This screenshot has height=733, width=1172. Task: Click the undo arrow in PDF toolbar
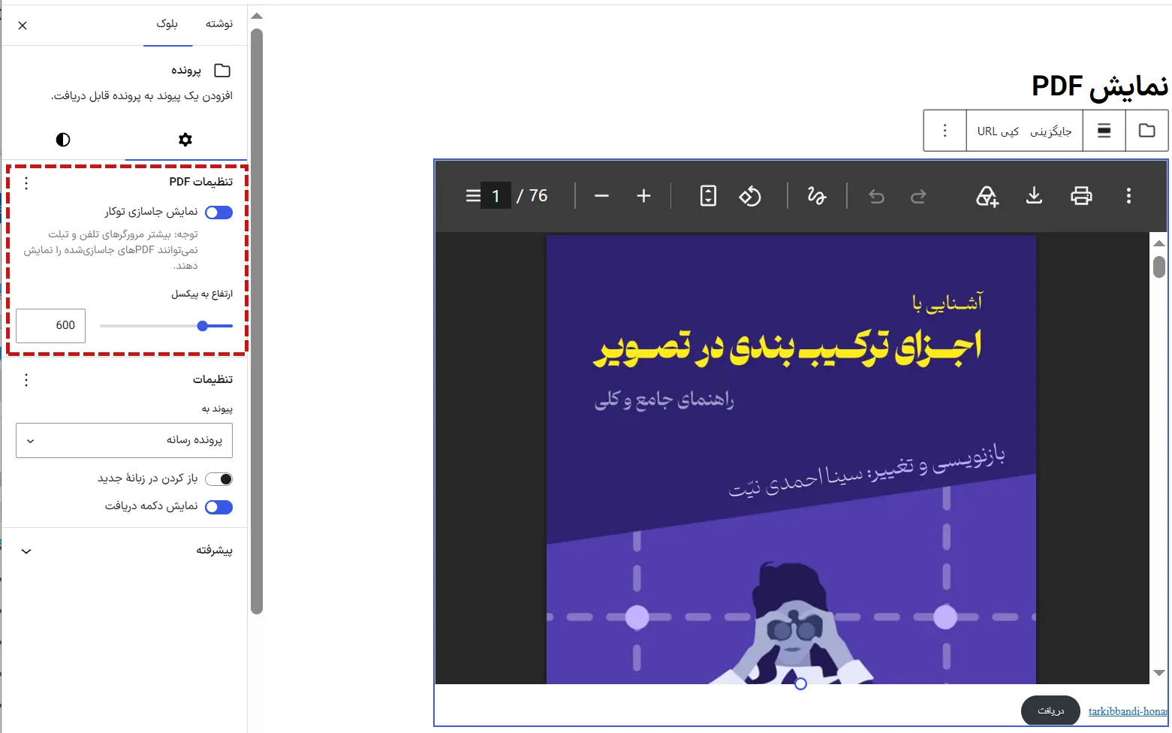[876, 197]
